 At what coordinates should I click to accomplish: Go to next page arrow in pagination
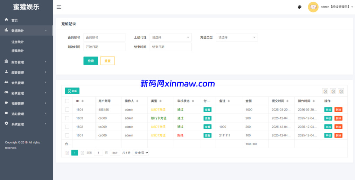83,153
